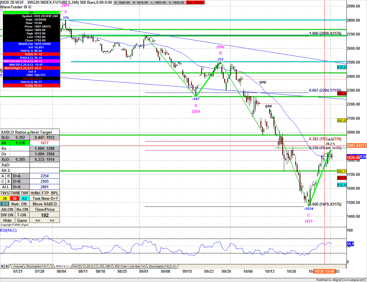
Task: Click the >> next pattern button
Action: (52, 220)
